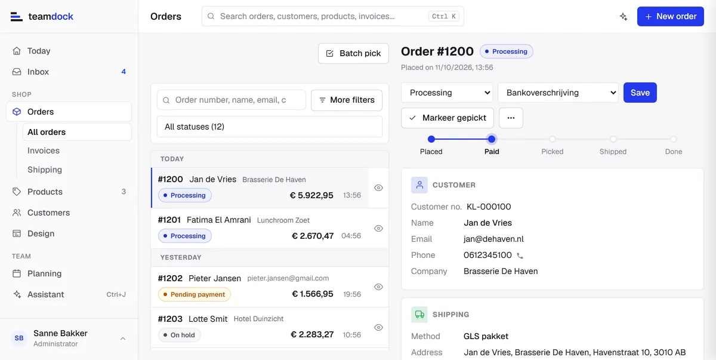The height and width of the screenshot is (360, 716).
Task: Open the All statuses (12) filter
Action: point(270,127)
